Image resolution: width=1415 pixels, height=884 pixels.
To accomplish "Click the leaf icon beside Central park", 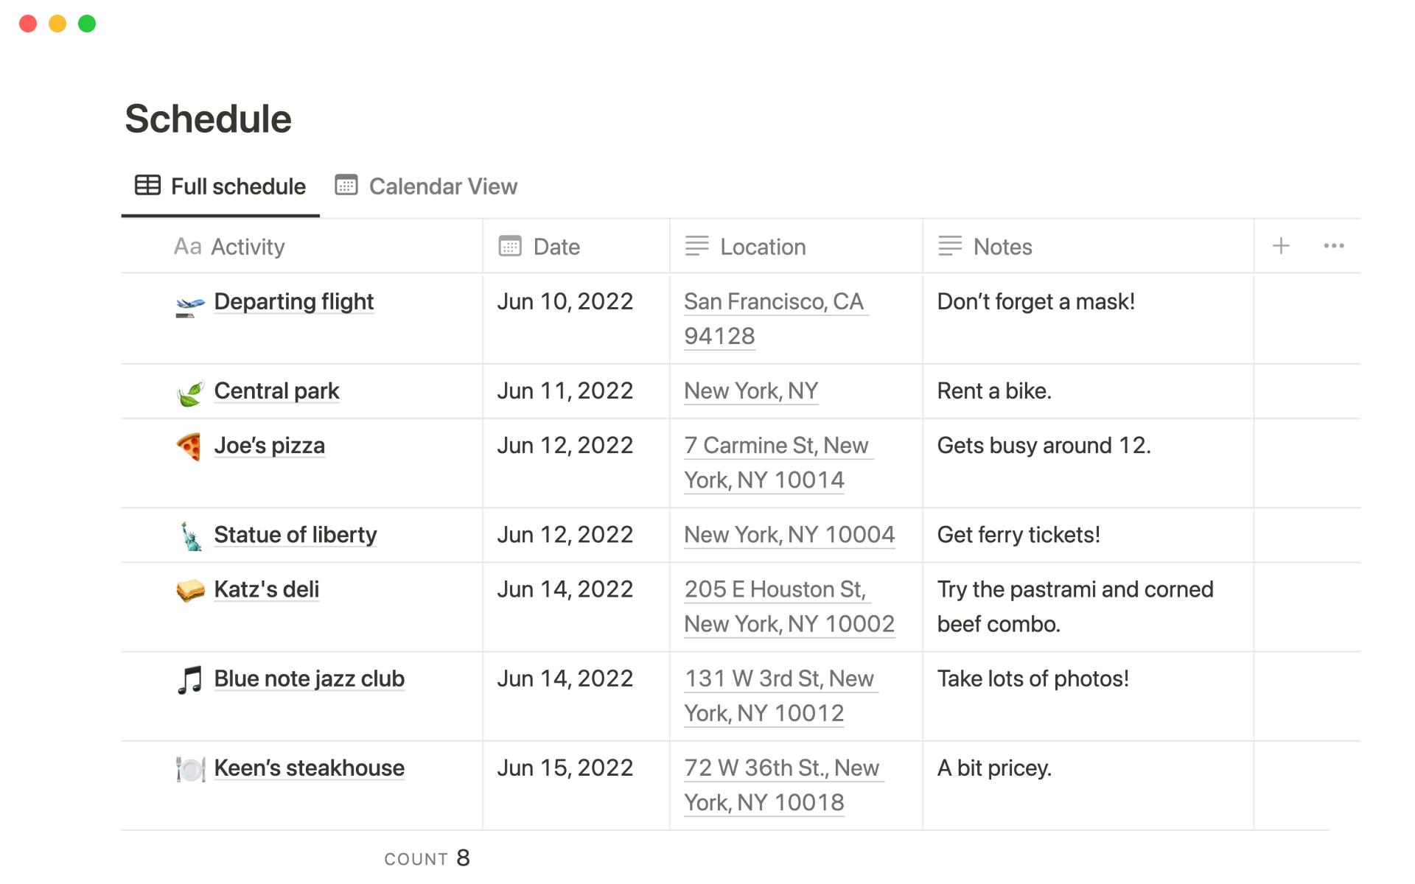I will [x=190, y=393].
